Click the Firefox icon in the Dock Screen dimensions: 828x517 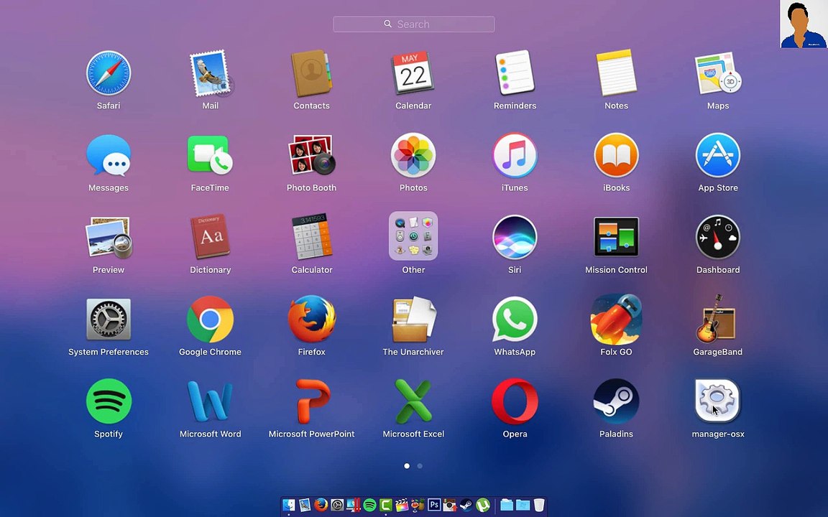click(321, 505)
